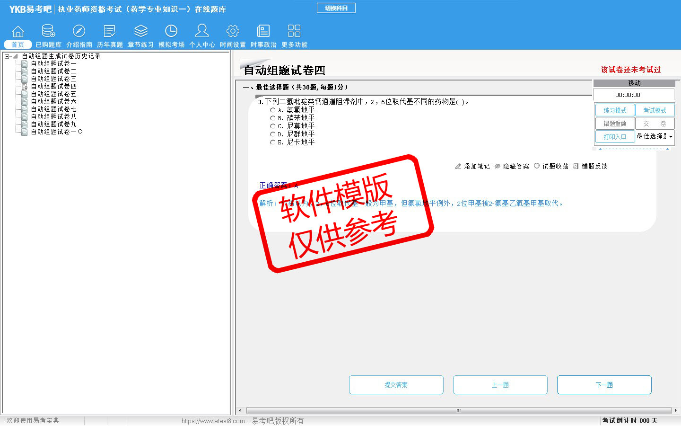
Task: Go to next question with 下一题
Action: [604, 385]
